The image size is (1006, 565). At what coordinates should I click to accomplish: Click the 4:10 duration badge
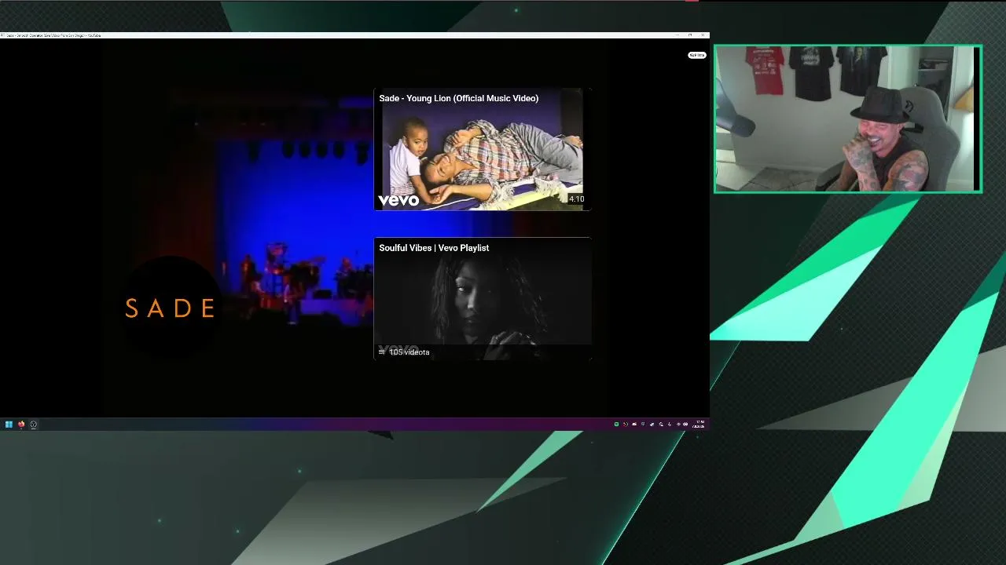[577, 199]
